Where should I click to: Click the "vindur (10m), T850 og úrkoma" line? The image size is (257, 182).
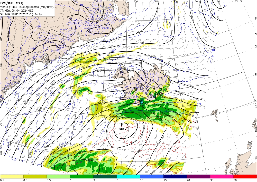[27, 7]
